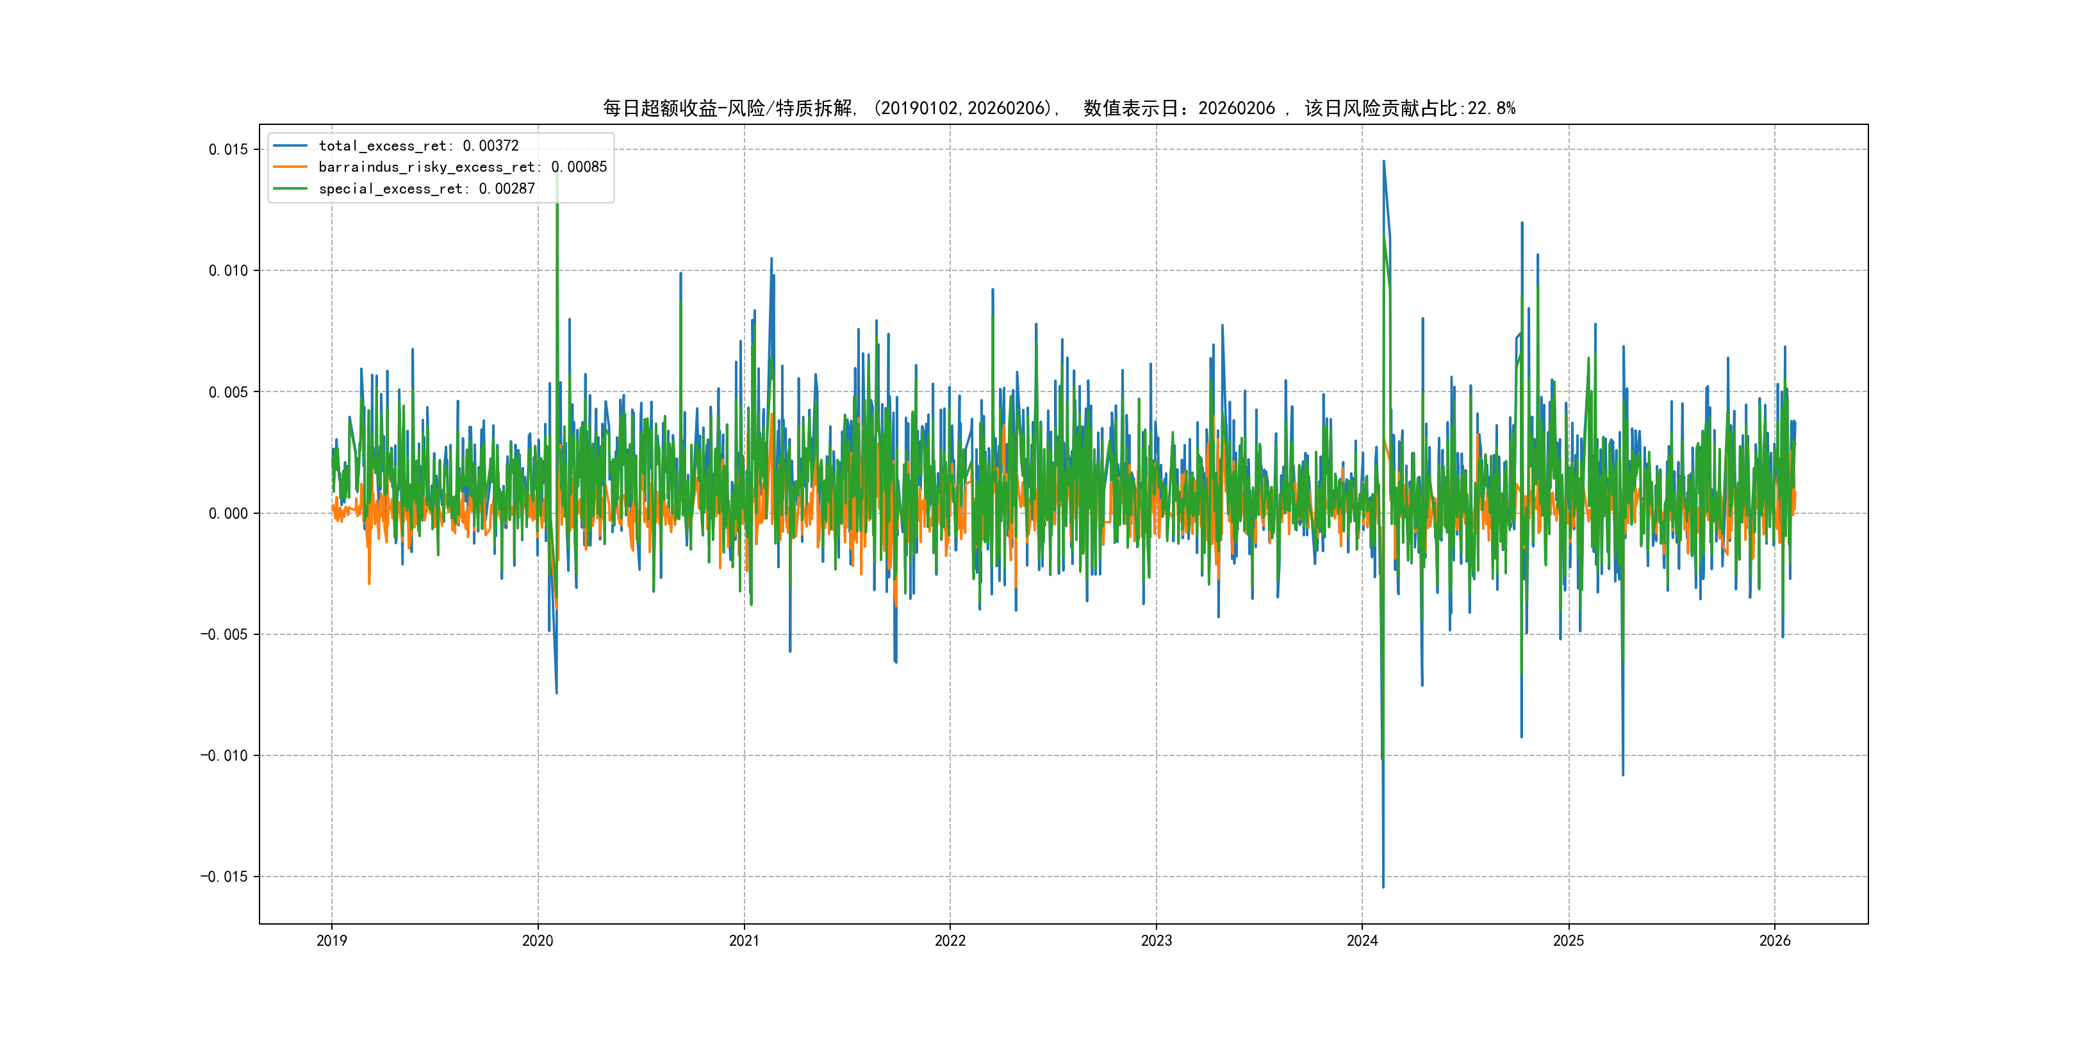Click the 2021 x-axis tick label

click(x=744, y=941)
